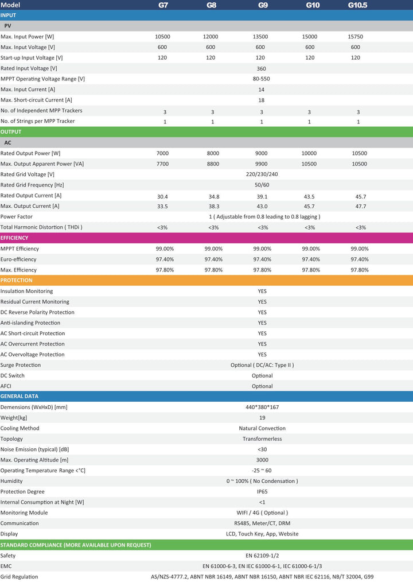Click the G7 model column header
The height and width of the screenshot is (582, 413).
[163, 5]
